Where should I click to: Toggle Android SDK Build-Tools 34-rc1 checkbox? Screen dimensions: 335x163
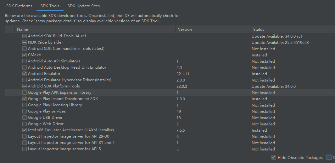pyautogui.click(x=25, y=36)
